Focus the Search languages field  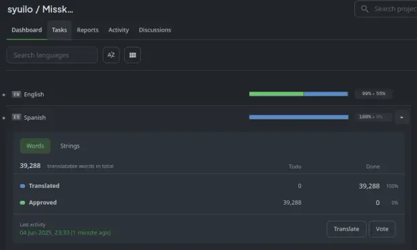(x=52, y=55)
